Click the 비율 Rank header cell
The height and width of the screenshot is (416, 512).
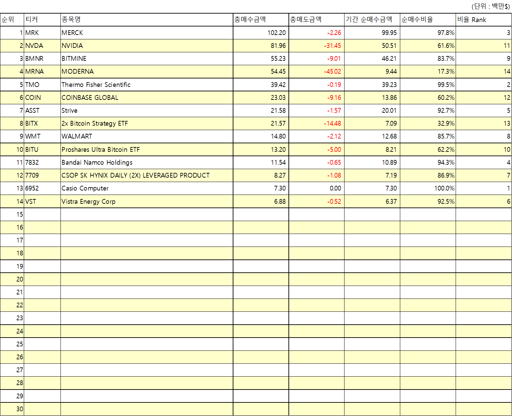484,20
